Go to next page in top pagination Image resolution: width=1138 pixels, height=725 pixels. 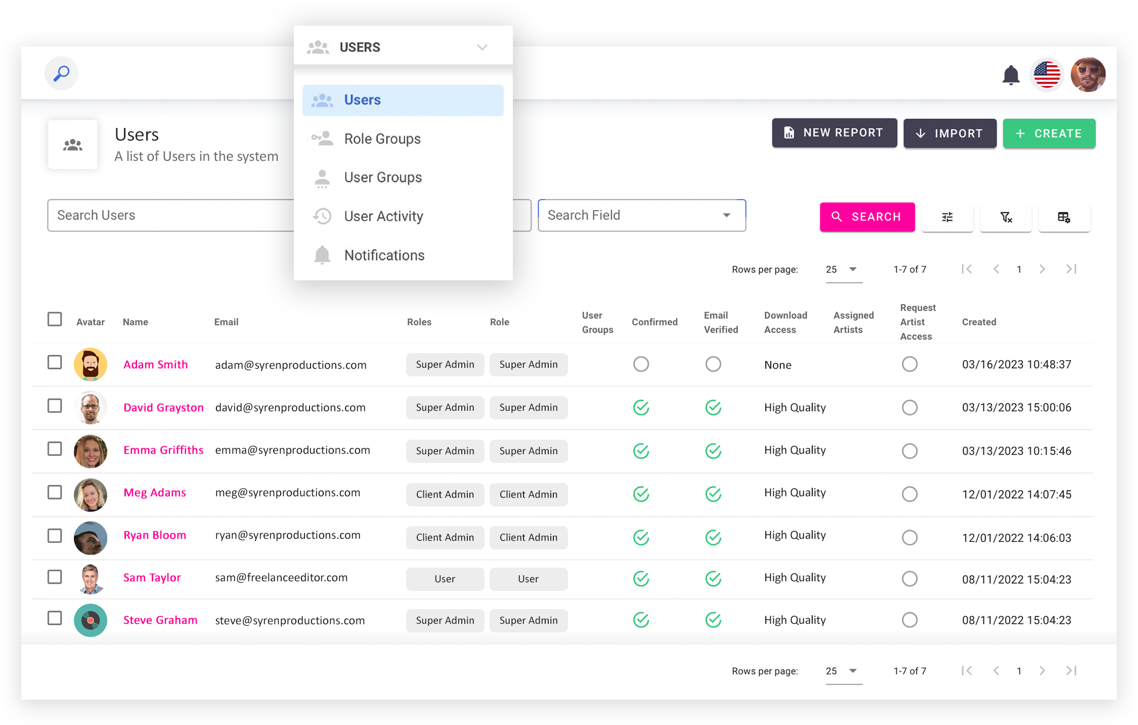(x=1042, y=269)
